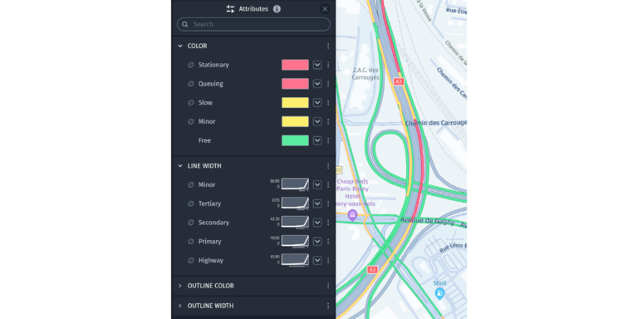638x319 pixels.
Task: Open Tertiary row more options
Action: point(328,204)
